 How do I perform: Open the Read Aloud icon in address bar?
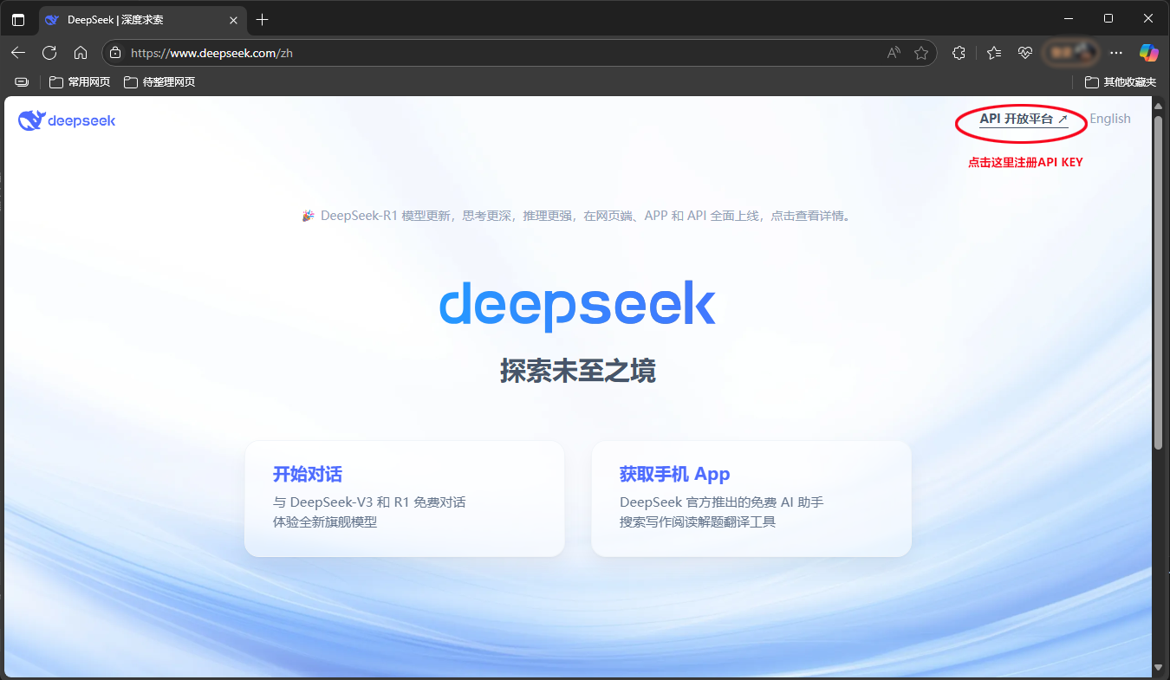894,53
